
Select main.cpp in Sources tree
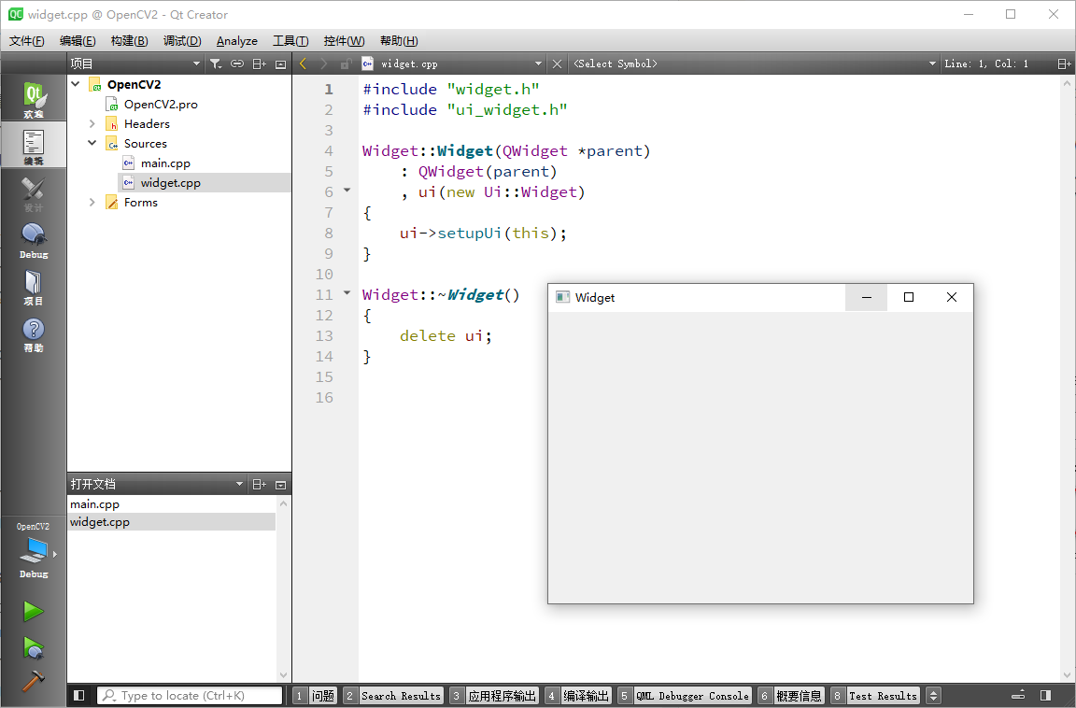164,163
